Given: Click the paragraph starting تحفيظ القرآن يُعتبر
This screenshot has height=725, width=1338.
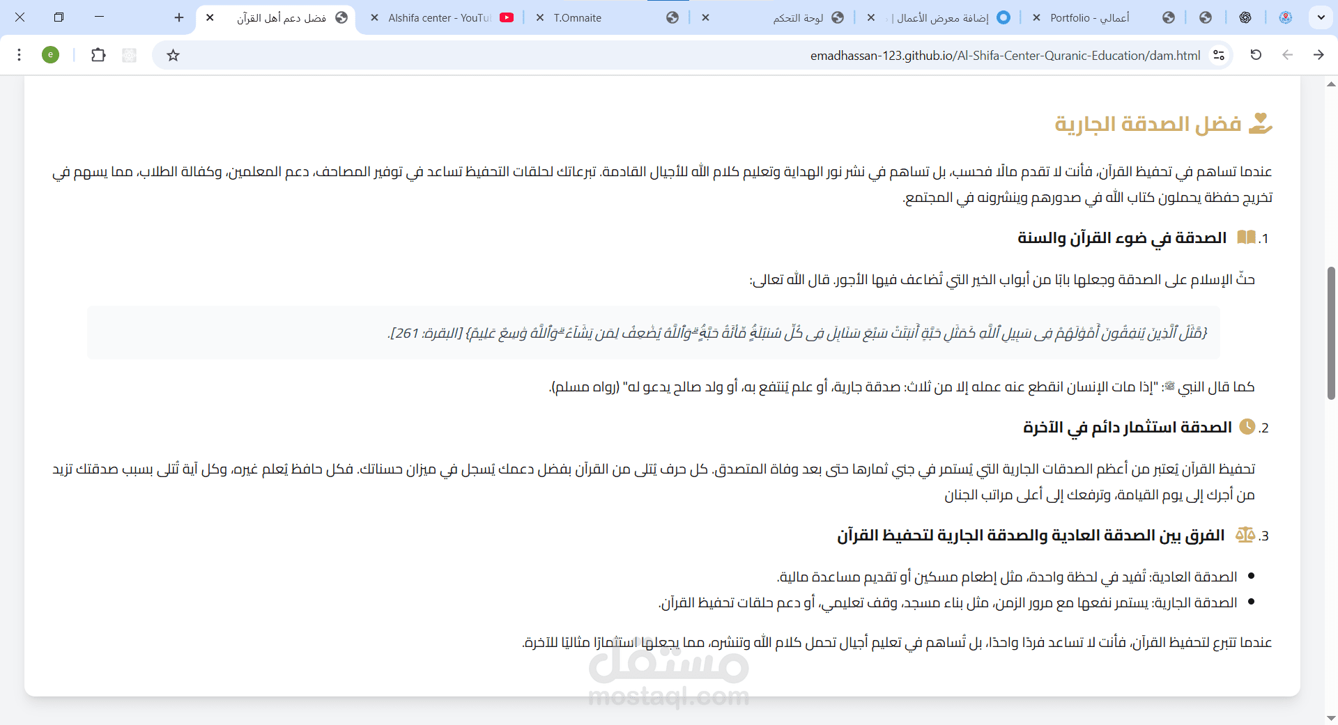Looking at the screenshot, I should click(x=654, y=482).
